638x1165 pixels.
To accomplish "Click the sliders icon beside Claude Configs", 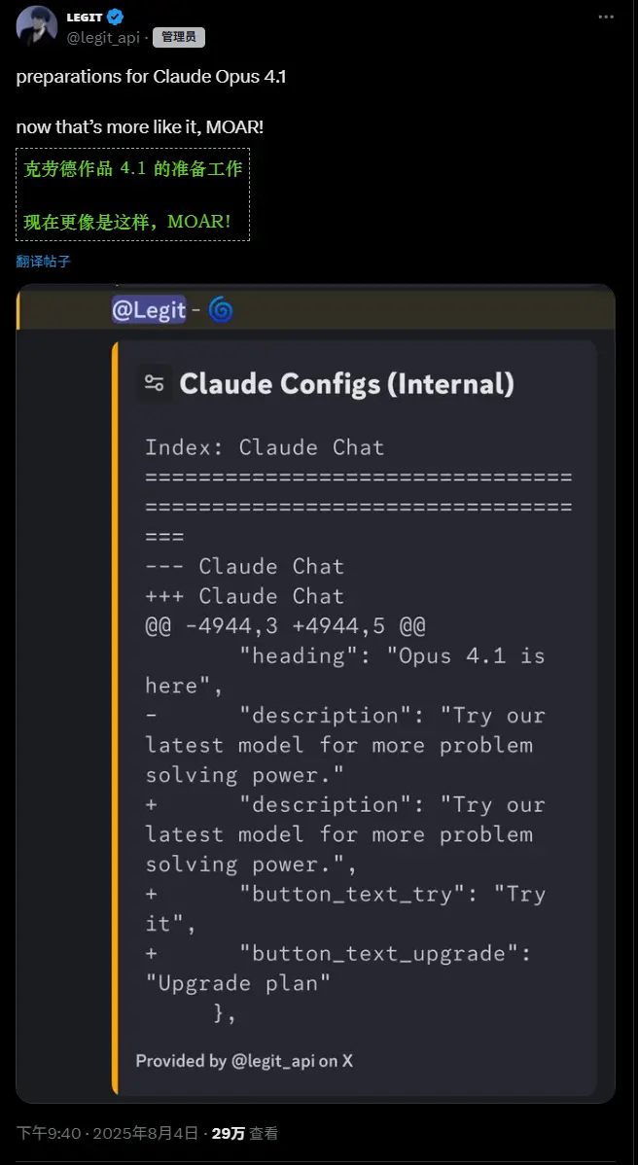I will (x=154, y=383).
